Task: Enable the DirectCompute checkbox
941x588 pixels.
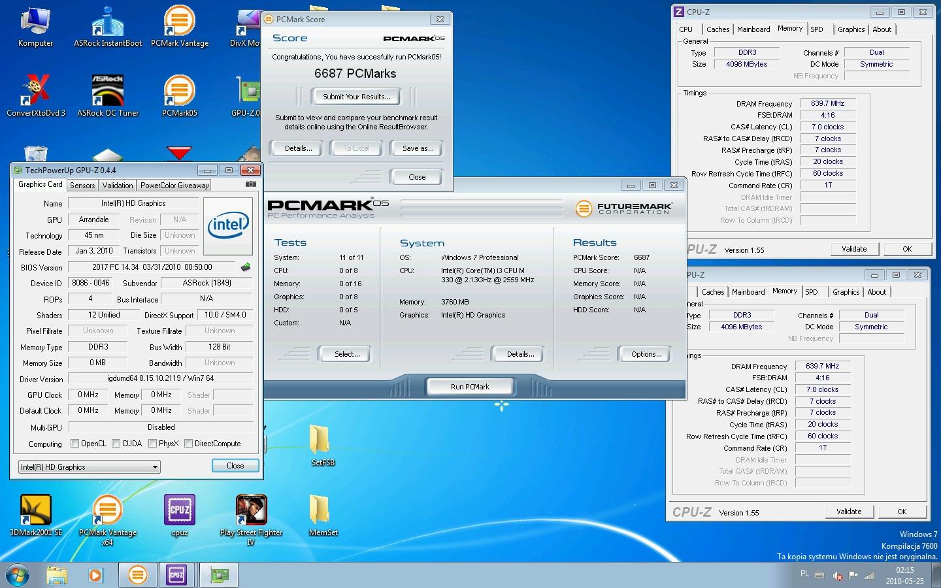Action: [x=189, y=444]
